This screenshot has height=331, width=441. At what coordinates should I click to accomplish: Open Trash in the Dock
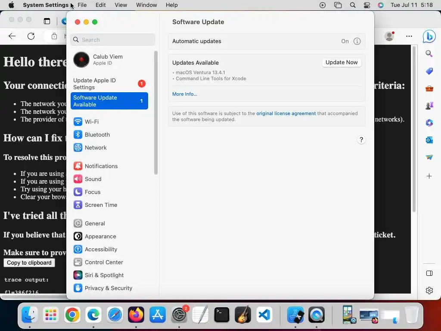412,314
